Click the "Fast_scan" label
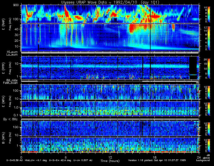This screenshot has height=166, width=214. pyautogui.click(x=10, y=83)
